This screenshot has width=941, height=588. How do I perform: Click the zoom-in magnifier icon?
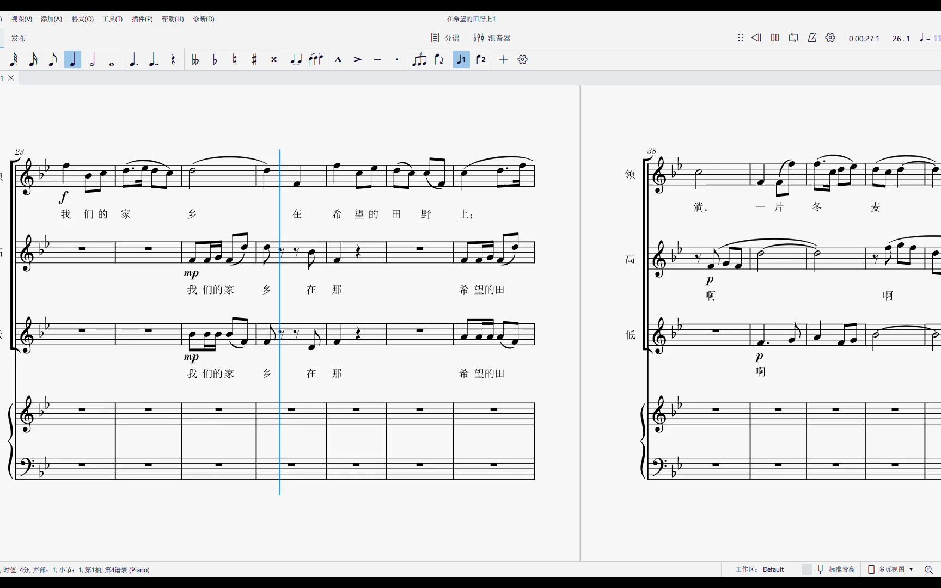929,569
